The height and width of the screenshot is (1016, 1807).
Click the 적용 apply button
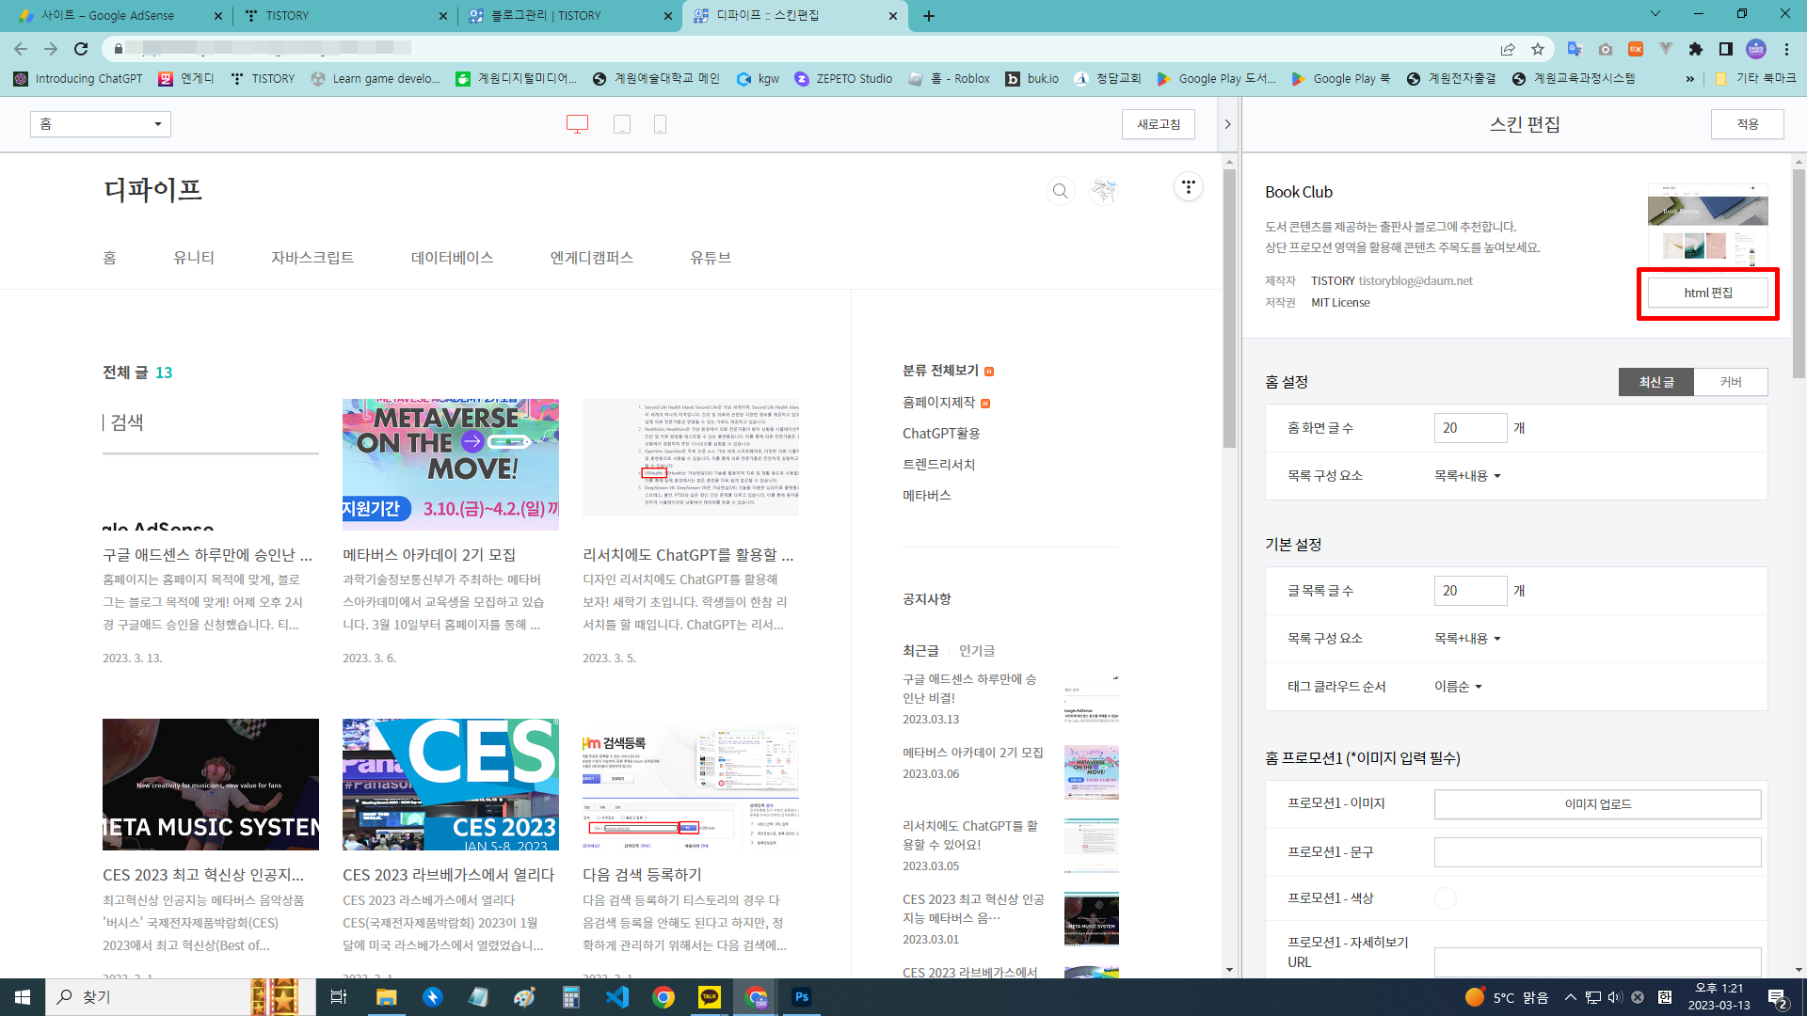(1748, 124)
